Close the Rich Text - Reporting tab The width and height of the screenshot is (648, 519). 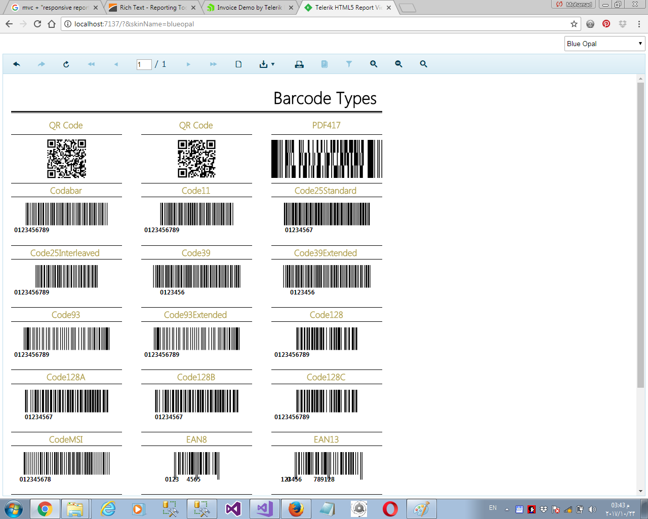[x=193, y=8]
